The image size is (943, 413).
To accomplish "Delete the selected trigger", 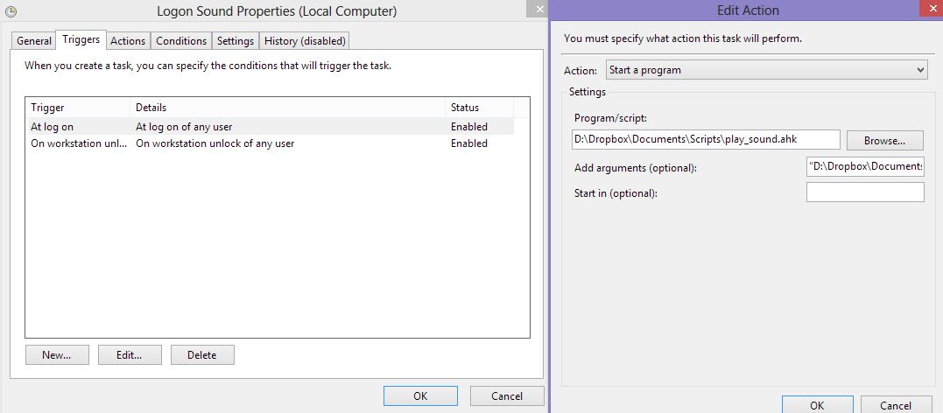I will point(202,354).
